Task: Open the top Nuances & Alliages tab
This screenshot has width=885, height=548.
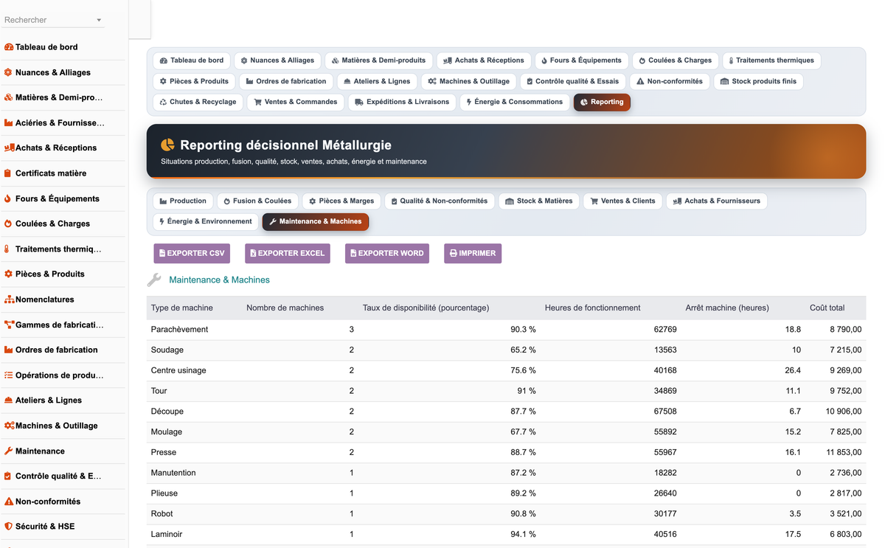Action: [277, 60]
